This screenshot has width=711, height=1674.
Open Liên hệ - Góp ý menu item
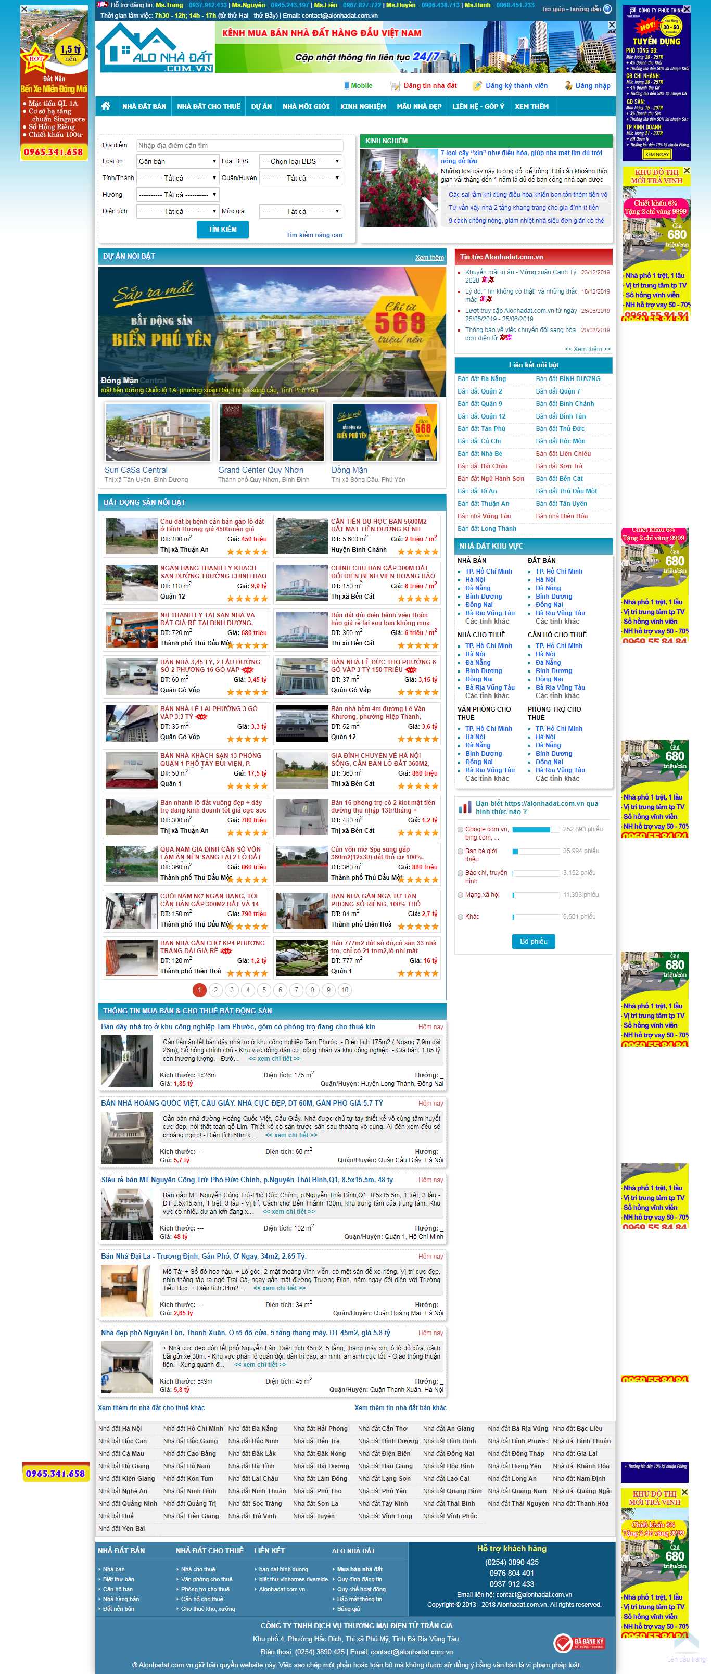pos(478,107)
